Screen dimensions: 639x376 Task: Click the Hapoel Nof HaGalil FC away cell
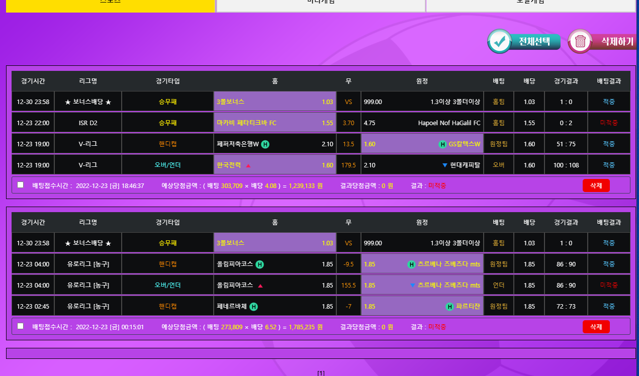click(422, 123)
